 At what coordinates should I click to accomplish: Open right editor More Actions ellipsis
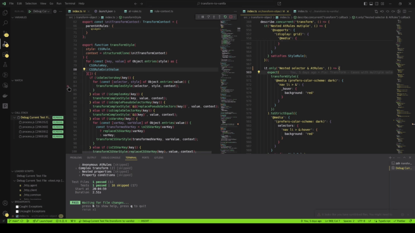point(410,11)
